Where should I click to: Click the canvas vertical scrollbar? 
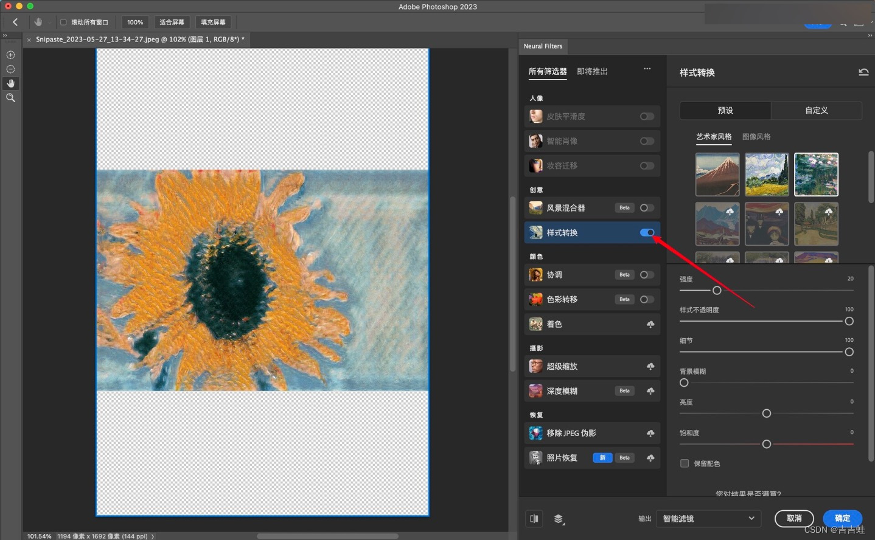pos(512,284)
